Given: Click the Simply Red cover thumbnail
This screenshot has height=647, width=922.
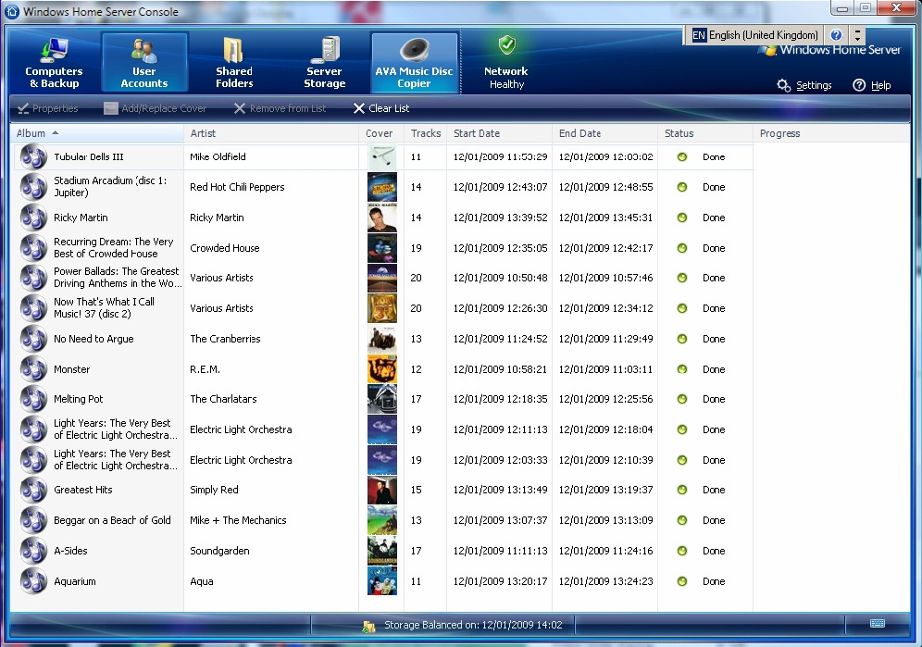Looking at the screenshot, I should point(382,490).
